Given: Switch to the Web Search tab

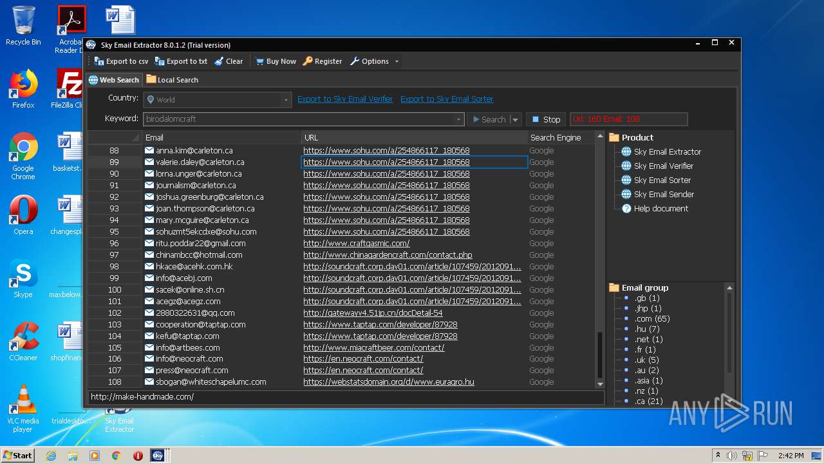Looking at the screenshot, I should point(114,80).
